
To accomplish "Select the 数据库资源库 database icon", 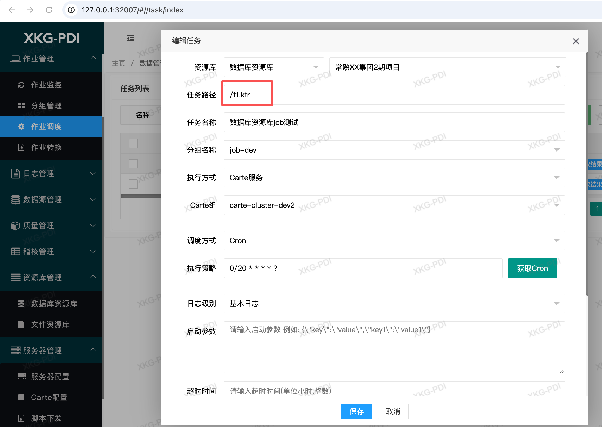I will click(21, 304).
